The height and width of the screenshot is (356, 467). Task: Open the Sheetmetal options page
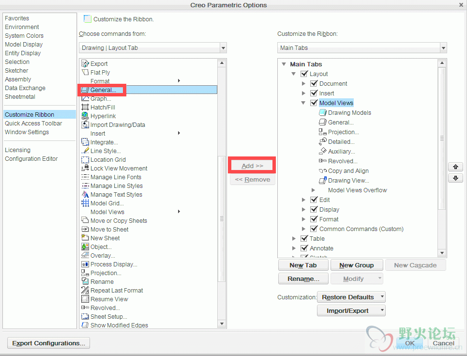pos(20,96)
